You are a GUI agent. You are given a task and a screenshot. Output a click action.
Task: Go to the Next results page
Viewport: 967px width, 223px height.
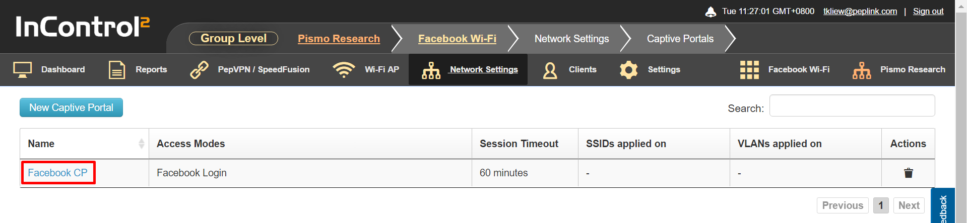click(x=909, y=205)
